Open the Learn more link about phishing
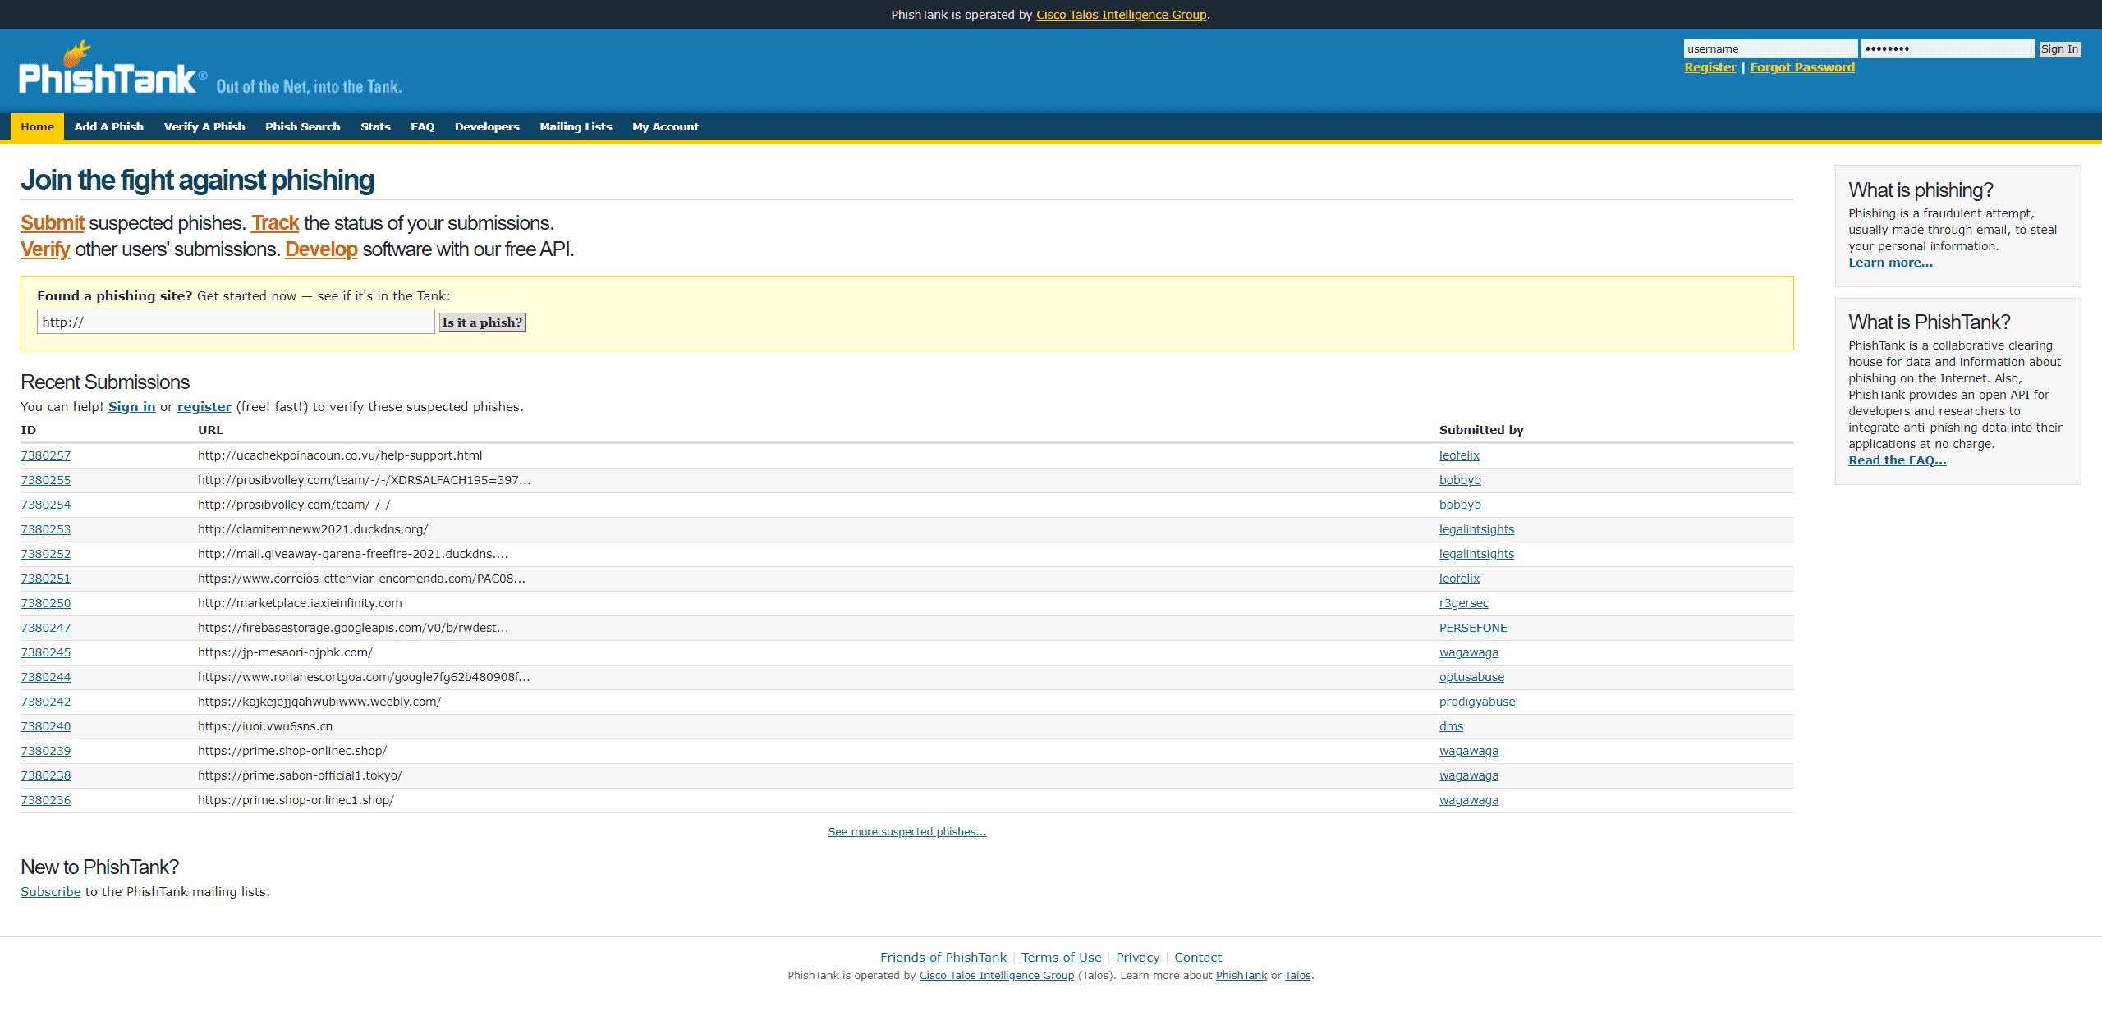2102x1020 pixels. point(1890,263)
